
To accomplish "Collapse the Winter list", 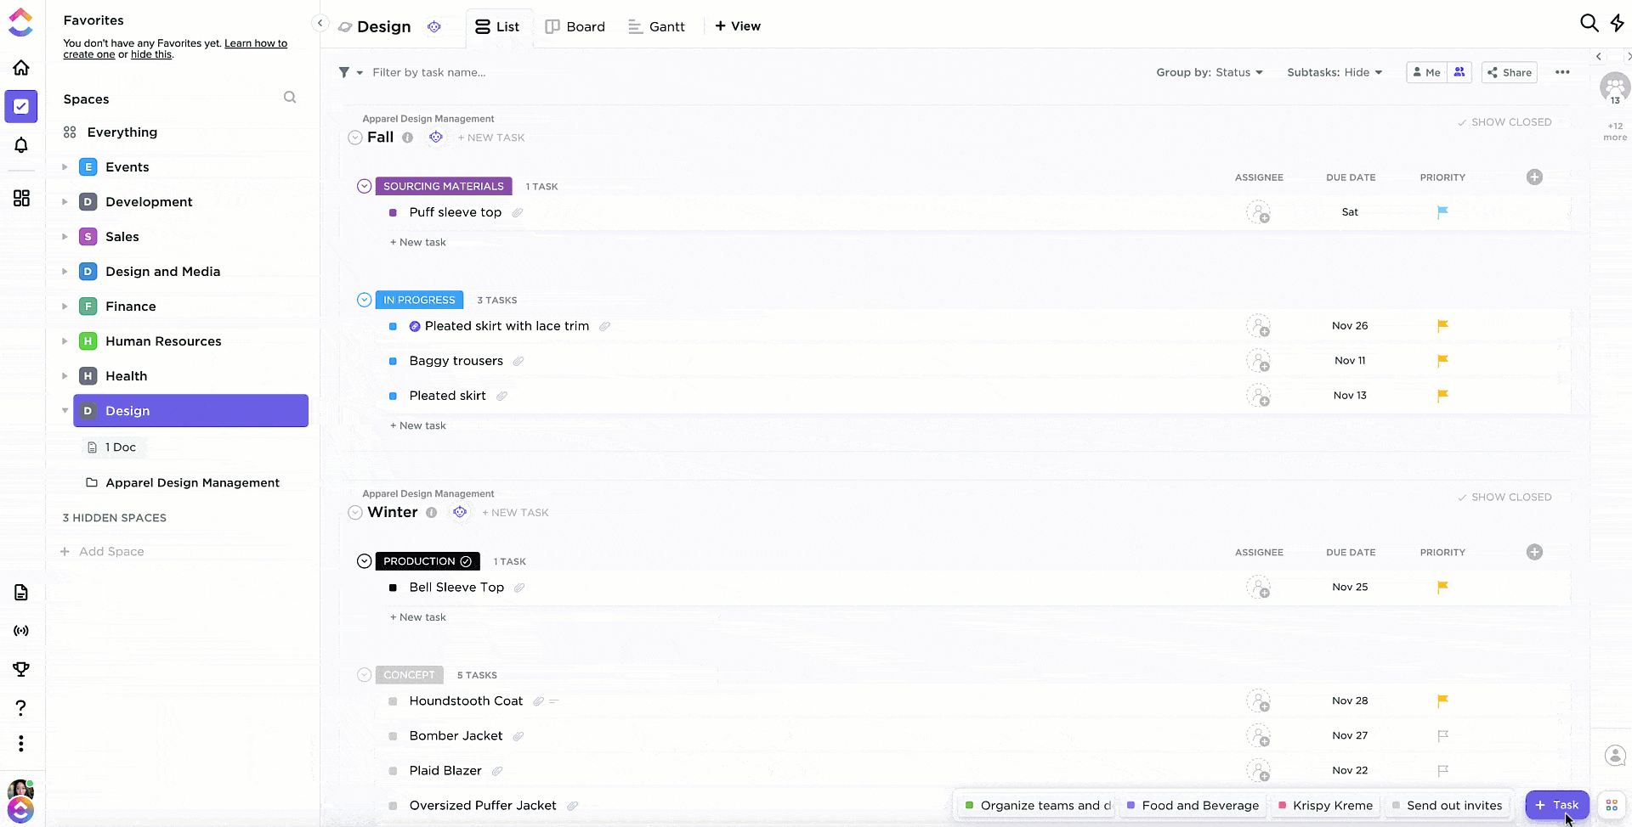I will click(x=355, y=513).
